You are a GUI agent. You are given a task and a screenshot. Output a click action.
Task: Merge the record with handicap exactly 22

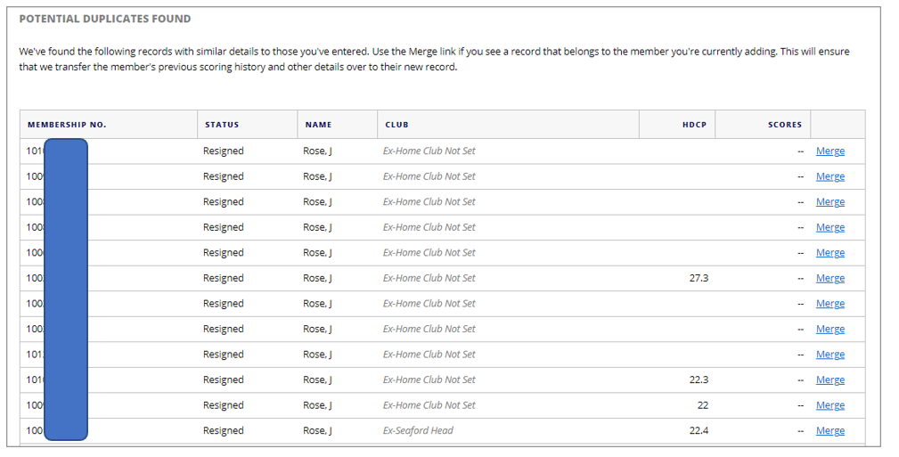pyautogui.click(x=830, y=405)
